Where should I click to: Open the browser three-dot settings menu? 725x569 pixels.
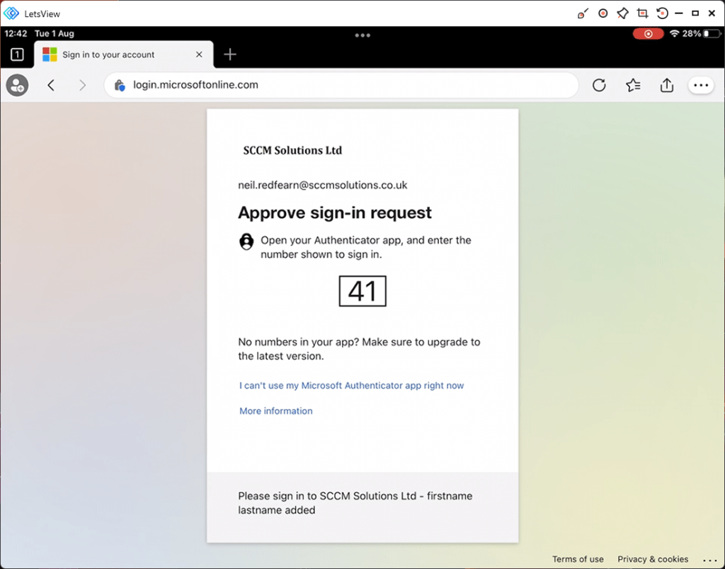(x=701, y=86)
